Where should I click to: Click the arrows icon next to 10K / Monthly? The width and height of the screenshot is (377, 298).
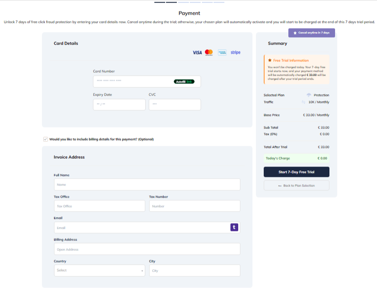click(304, 102)
